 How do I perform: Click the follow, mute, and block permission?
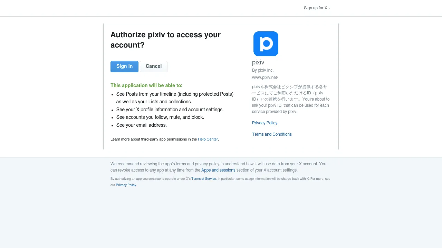160,117
